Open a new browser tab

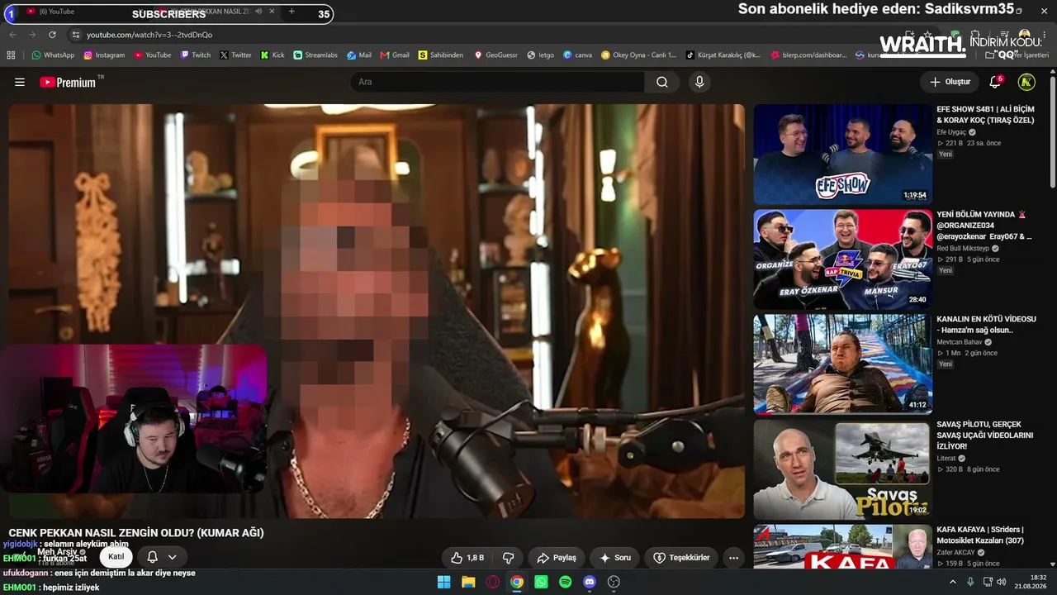(292, 12)
